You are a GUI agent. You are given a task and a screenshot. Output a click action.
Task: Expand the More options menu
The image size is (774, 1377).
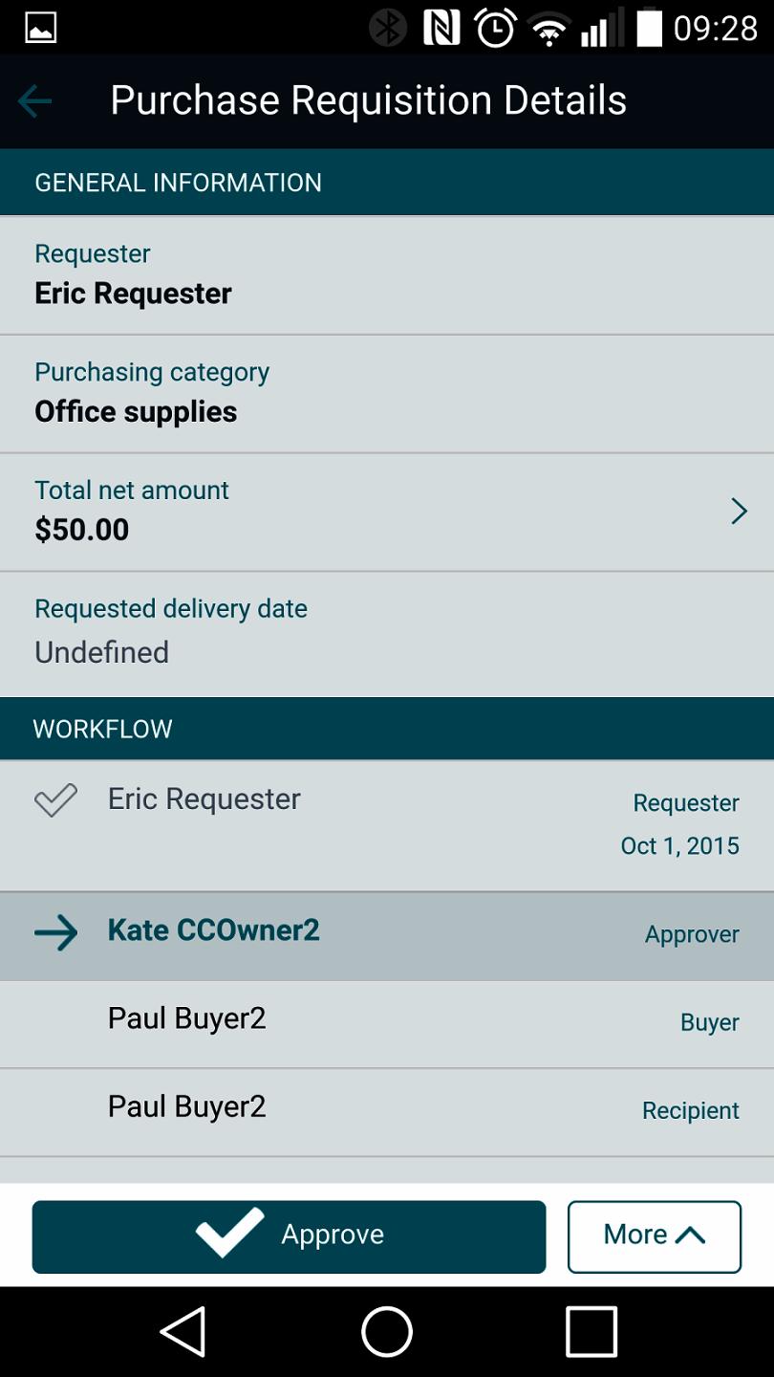click(x=654, y=1235)
